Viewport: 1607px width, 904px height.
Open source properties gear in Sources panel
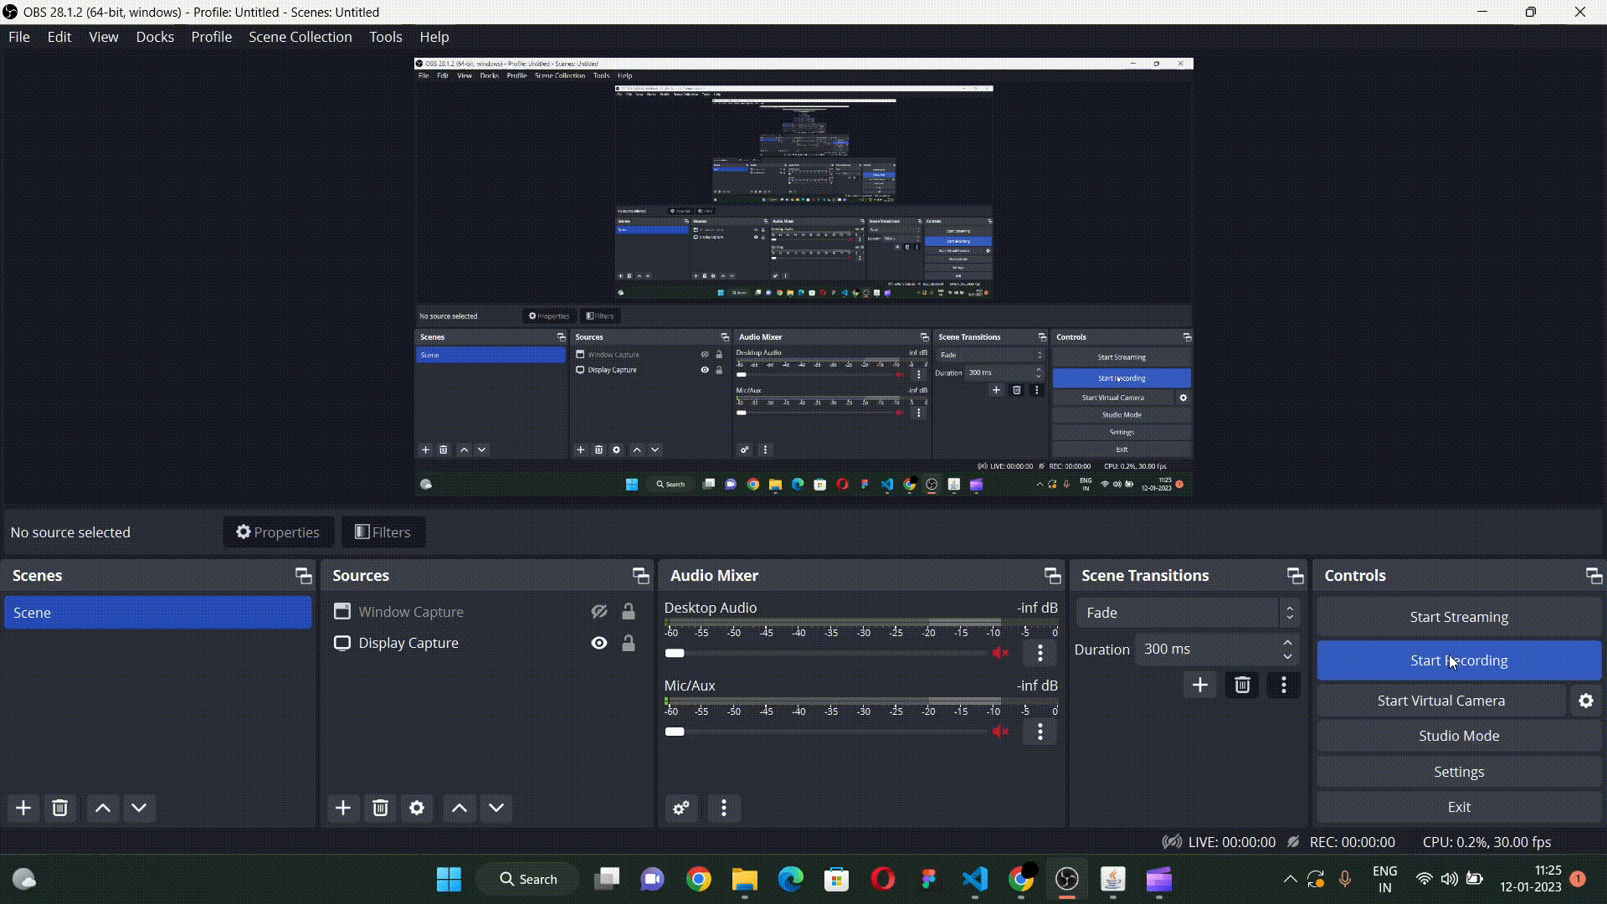417,808
